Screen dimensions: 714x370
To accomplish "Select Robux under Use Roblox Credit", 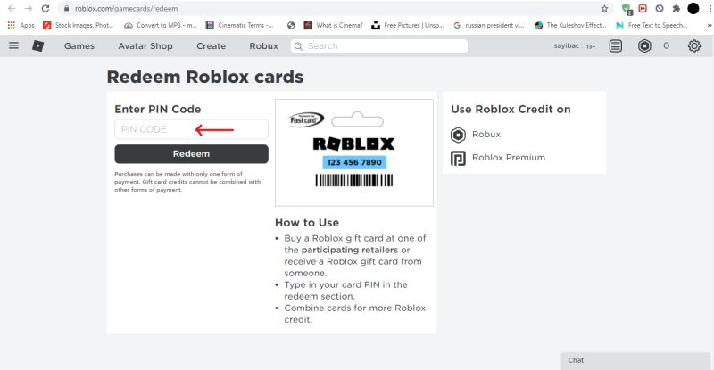I will (x=486, y=135).
